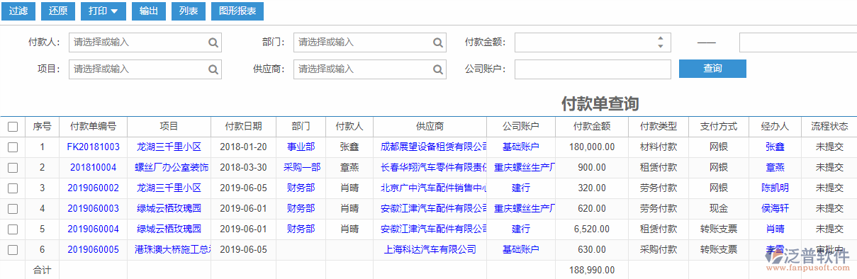Select the 材料付款 payment type cell
The image size is (857, 279).
click(659, 147)
